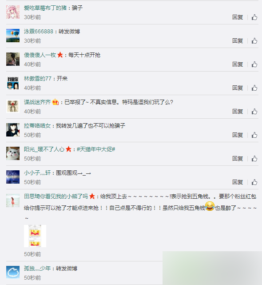The image size is (262, 285).
Task: Visit 傻傻傻人一枚 user profile link
Action: pos(40,55)
